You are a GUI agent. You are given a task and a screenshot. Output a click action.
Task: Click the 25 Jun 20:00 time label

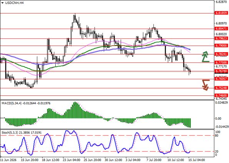click(x=93, y=160)
